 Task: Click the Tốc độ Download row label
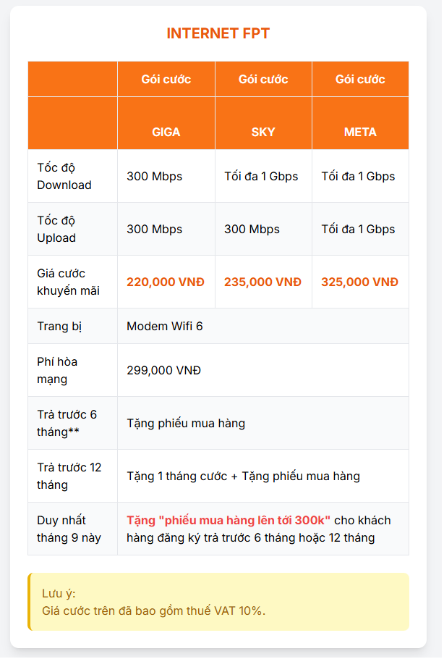click(64, 176)
